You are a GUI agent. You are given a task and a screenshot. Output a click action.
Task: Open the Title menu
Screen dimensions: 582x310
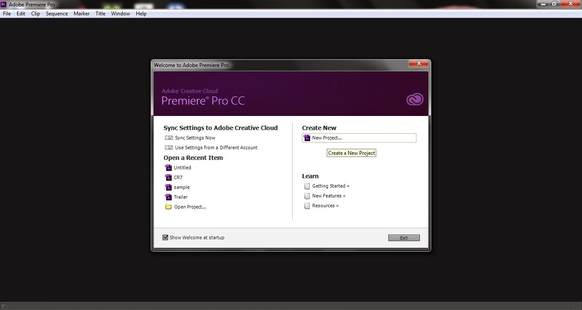(x=100, y=14)
